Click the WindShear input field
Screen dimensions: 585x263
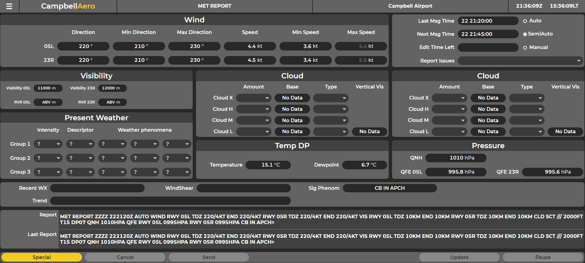[x=244, y=188]
